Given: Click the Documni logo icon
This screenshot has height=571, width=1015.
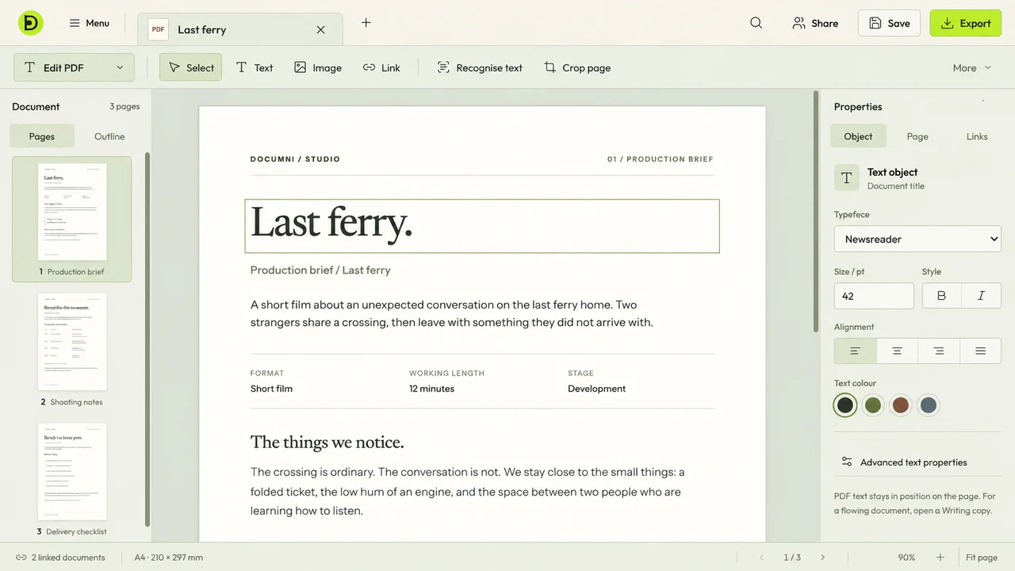Looking at the screenshot, I should [31, 23].
